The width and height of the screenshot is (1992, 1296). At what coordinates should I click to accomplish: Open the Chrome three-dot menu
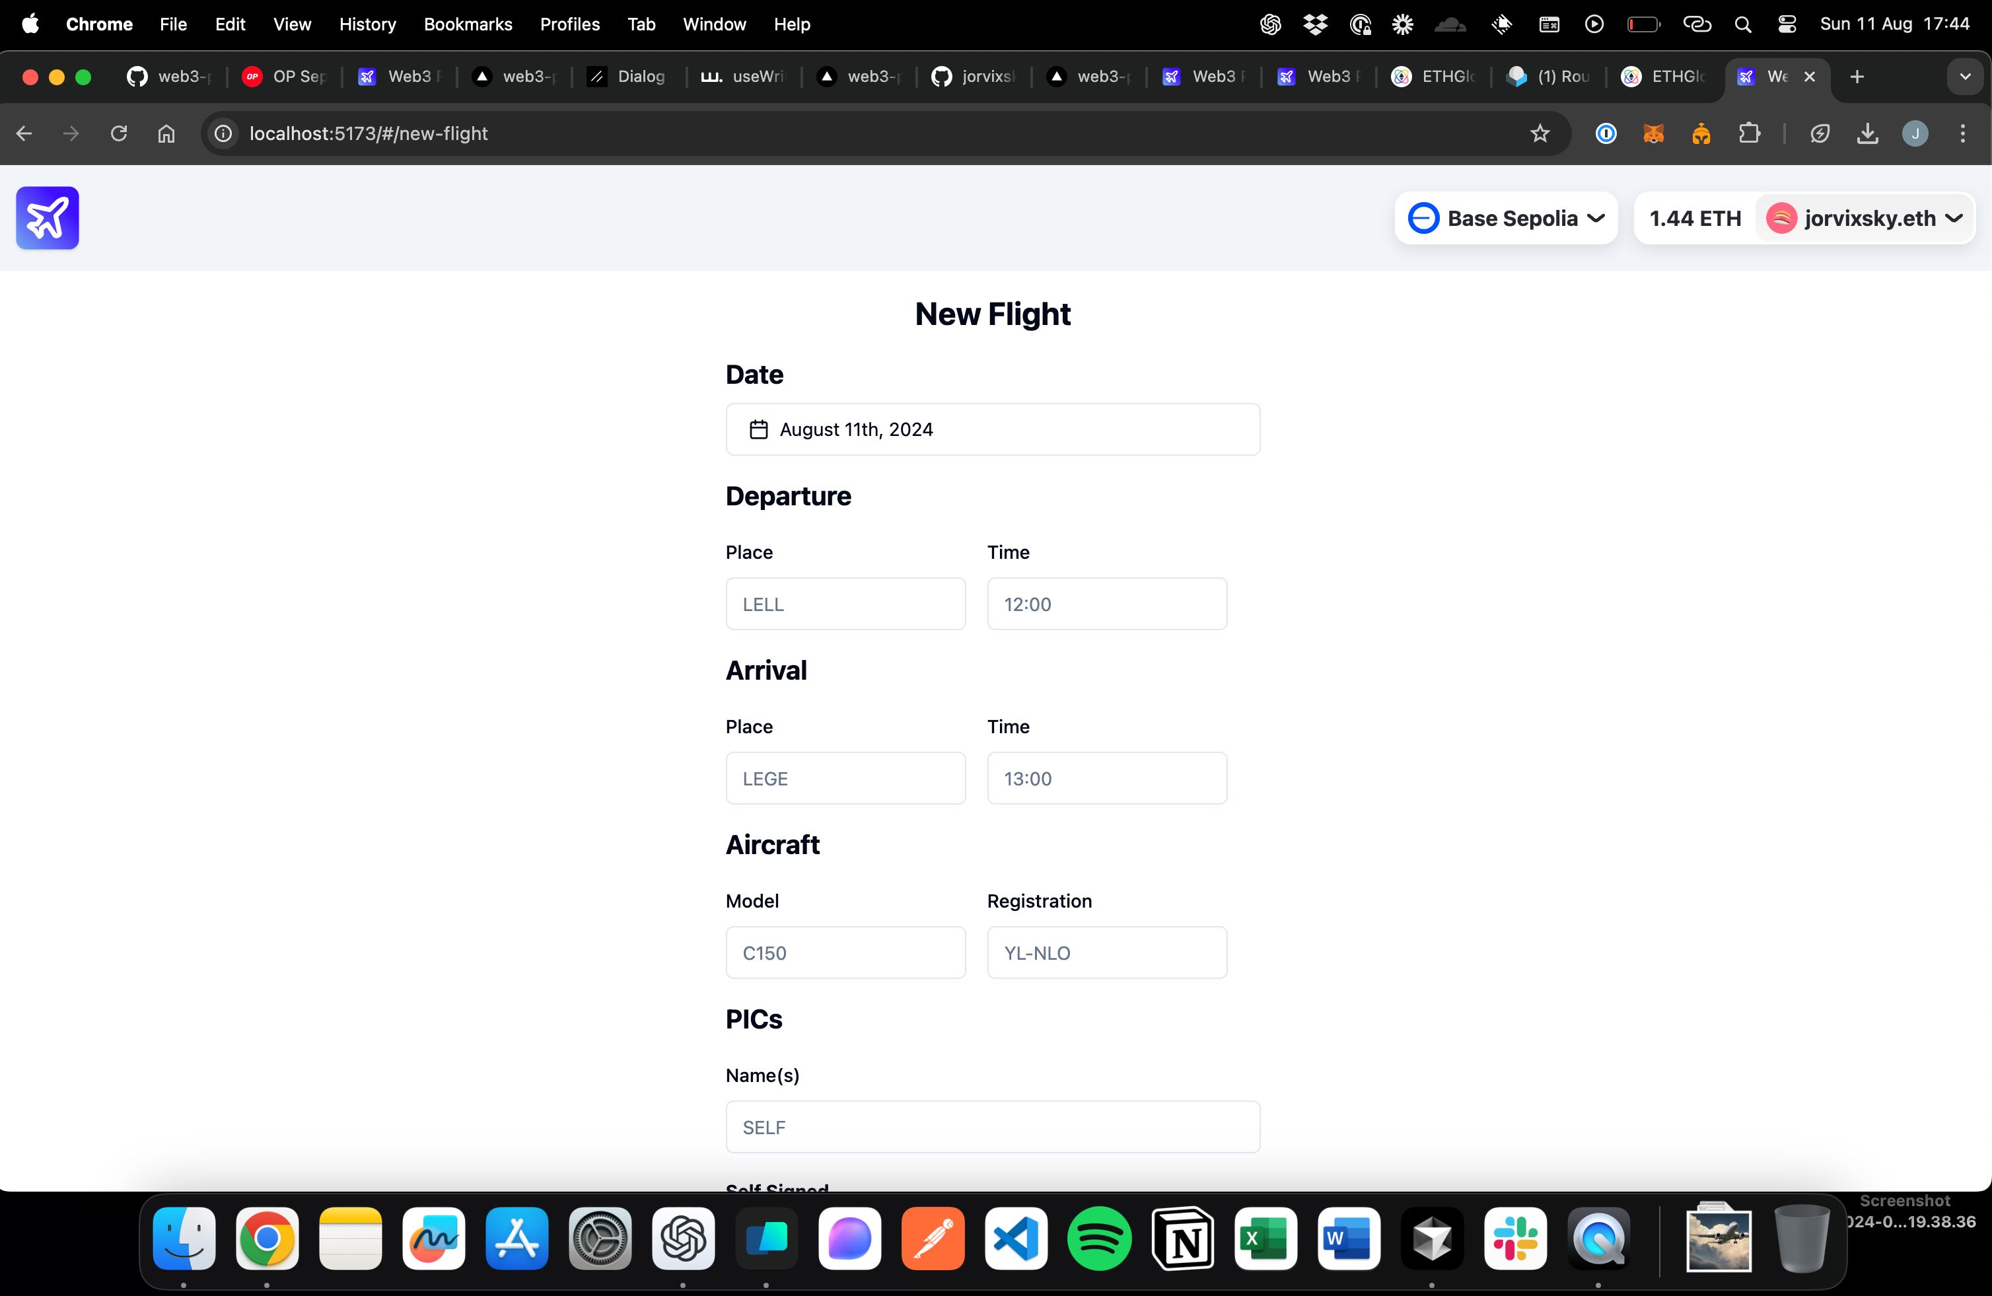(x=1963, y=133)
